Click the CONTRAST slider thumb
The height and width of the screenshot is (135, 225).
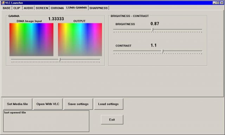click(x=162, y=51)
